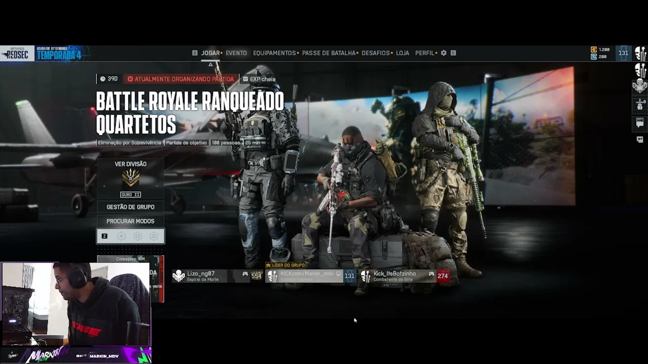Viewport: 648px width, 364px height.
Task: Select the Lizo_ng07 player card
Action: pyautogui.click(x=217, y=276)
